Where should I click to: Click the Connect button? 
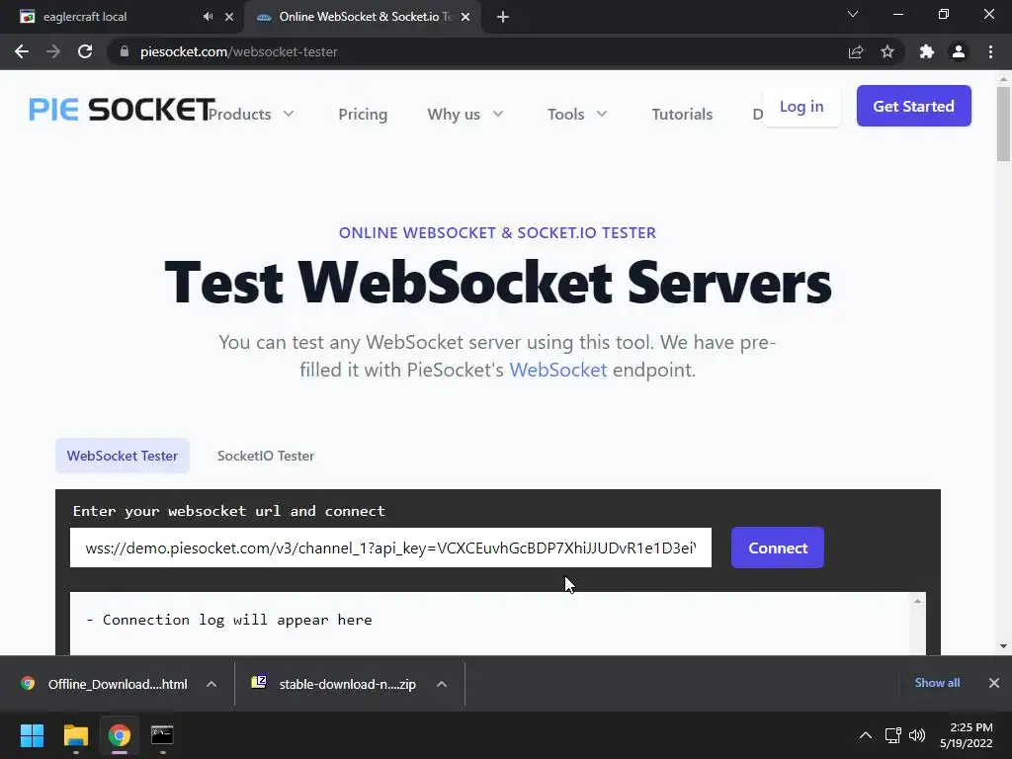coord(778,548)
